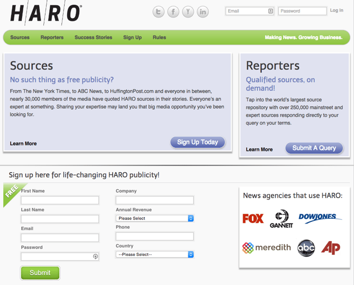The height and width of the screenshot is (285, 354).
Task: Open the Sources menu item
Action: 20,38
